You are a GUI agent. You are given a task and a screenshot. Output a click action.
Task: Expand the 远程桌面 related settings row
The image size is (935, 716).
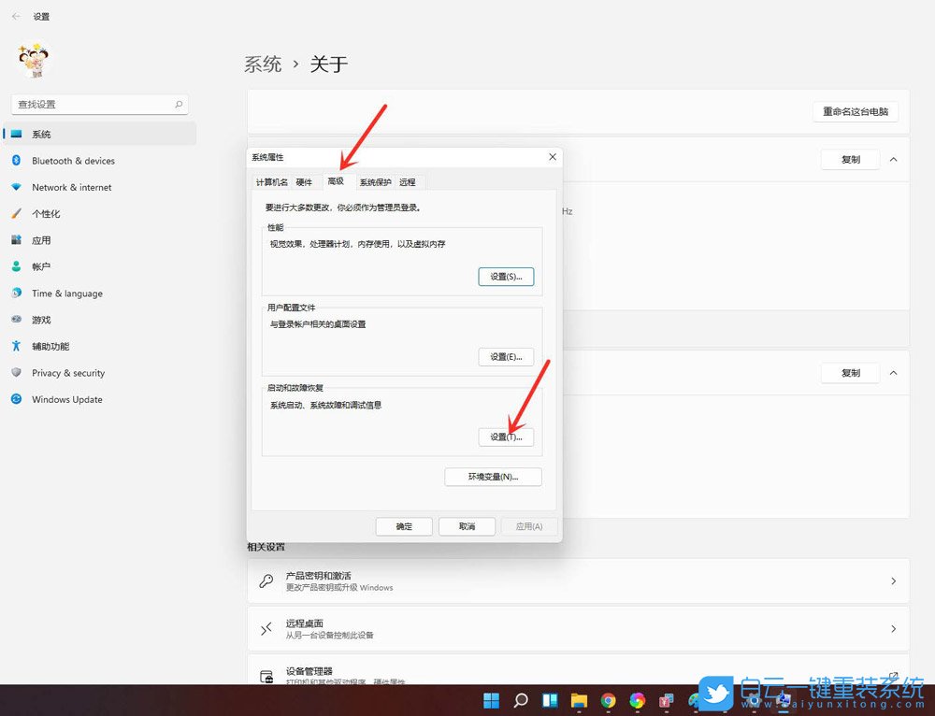pos(894,628)
